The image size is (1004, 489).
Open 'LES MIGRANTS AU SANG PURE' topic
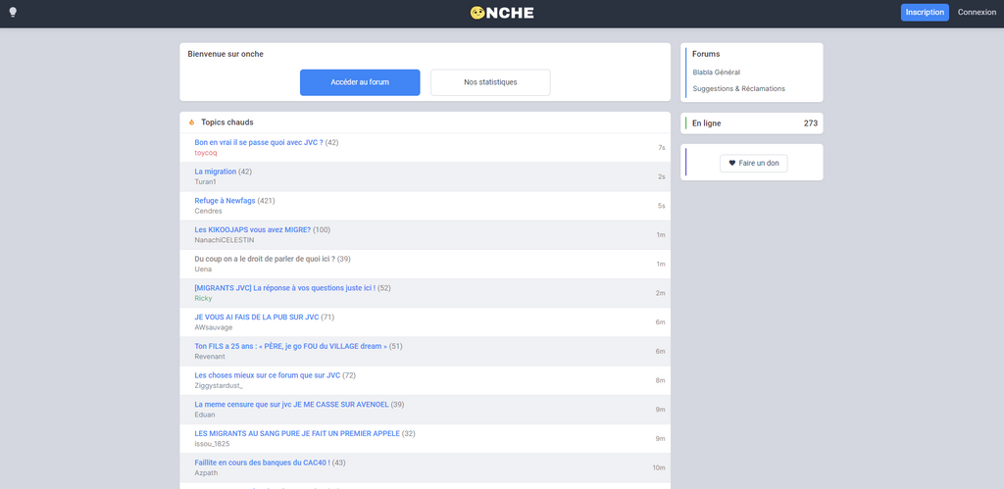pos(297,433)
